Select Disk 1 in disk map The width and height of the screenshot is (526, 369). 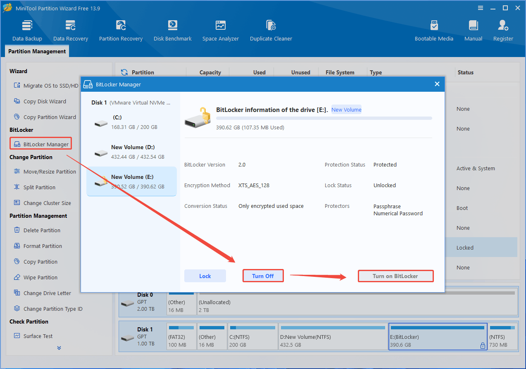(x=142, y=336)
